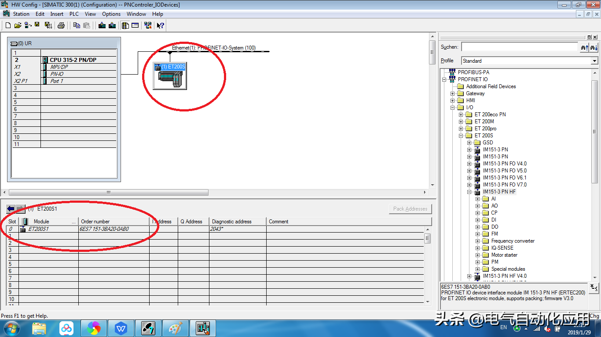Image resolution: width=601 pixels, height=337 pixels.
Task: Click the Comment column header
Action: pyautogui.click(x=349, y=222)
